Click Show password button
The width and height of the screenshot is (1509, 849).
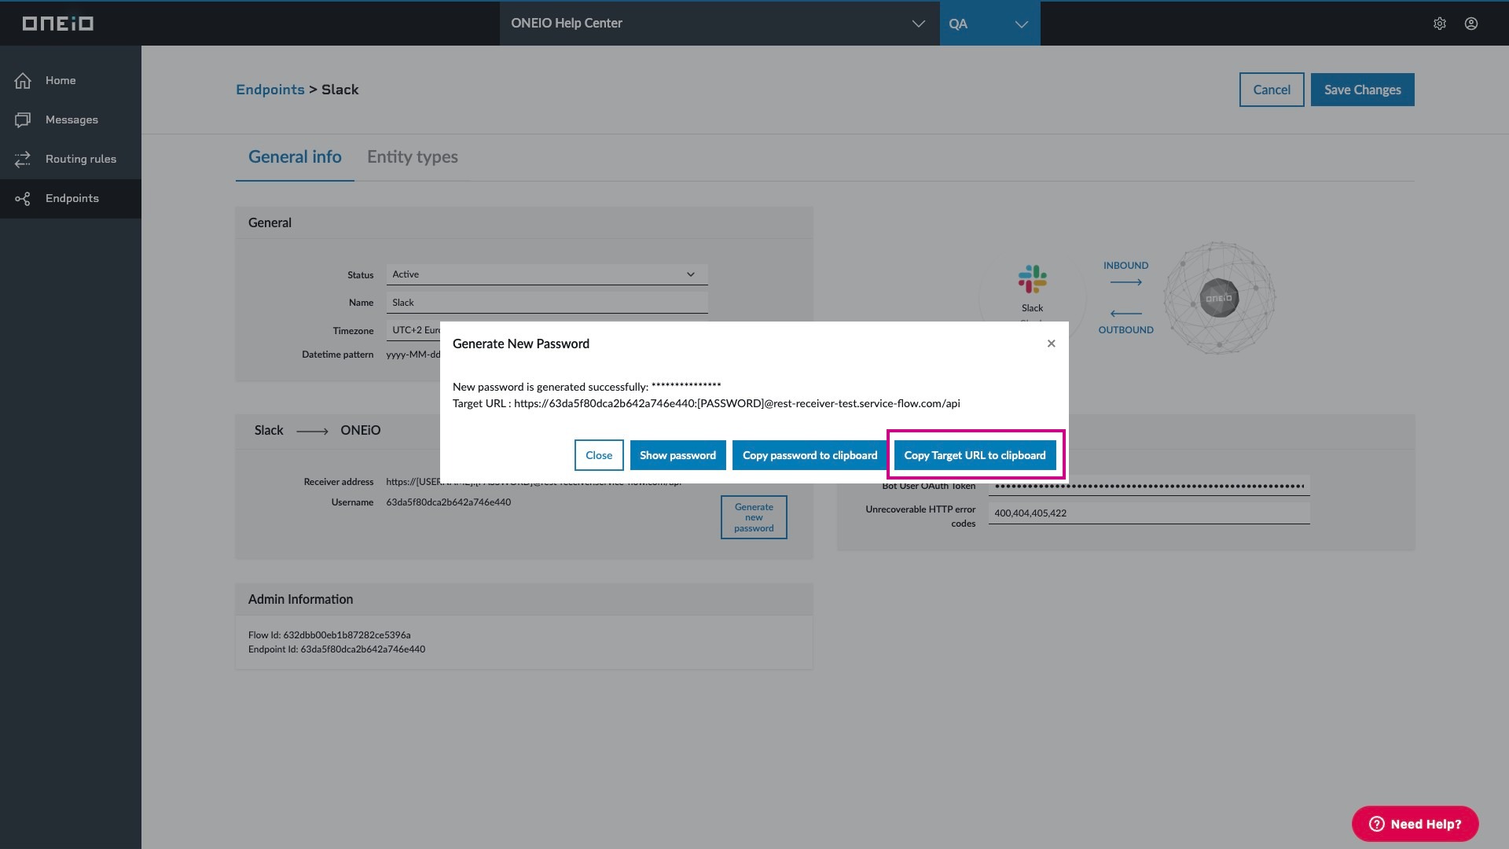(677, 455)
